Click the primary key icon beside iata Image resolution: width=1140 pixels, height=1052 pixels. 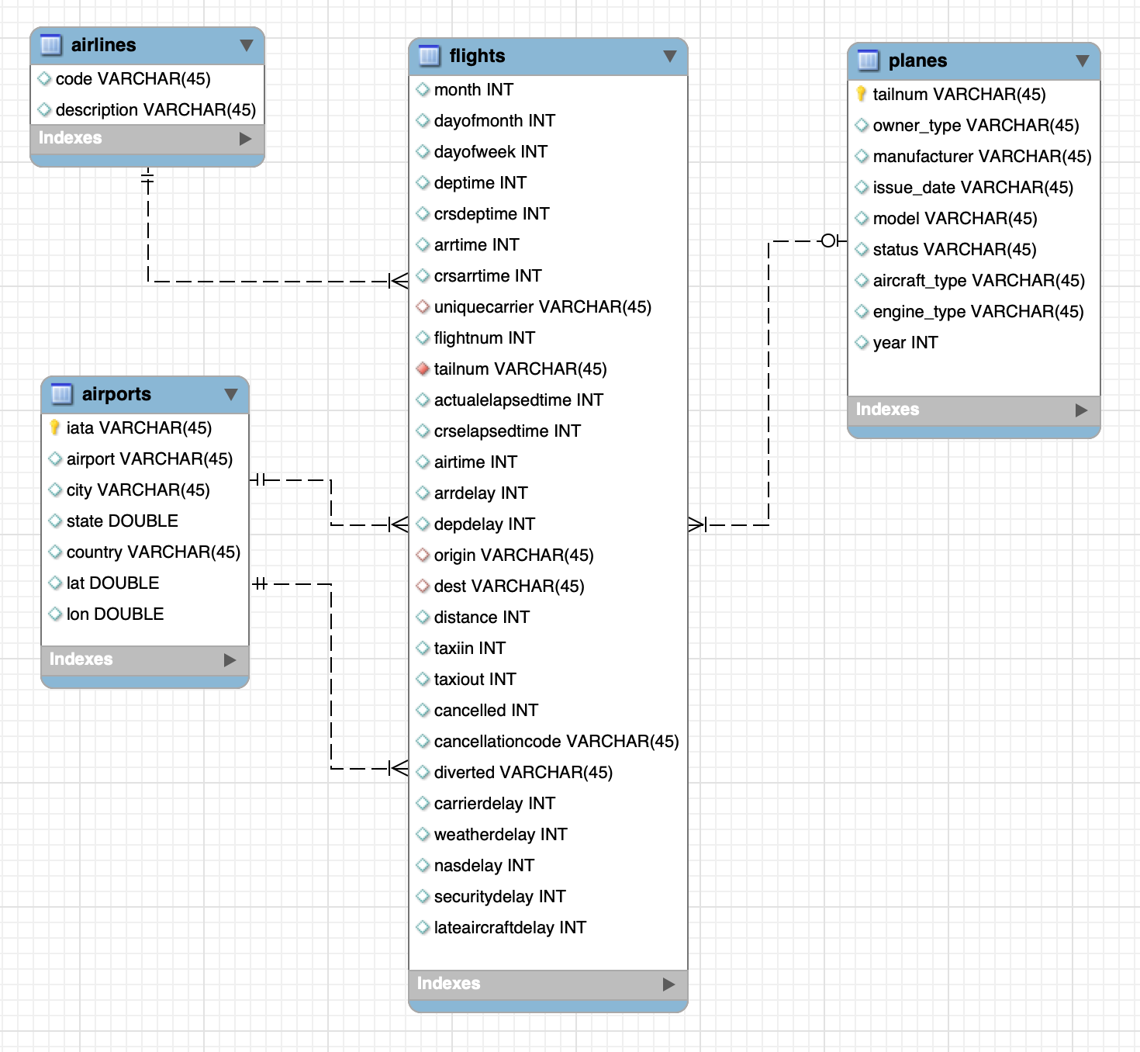(x=54, y=427)
